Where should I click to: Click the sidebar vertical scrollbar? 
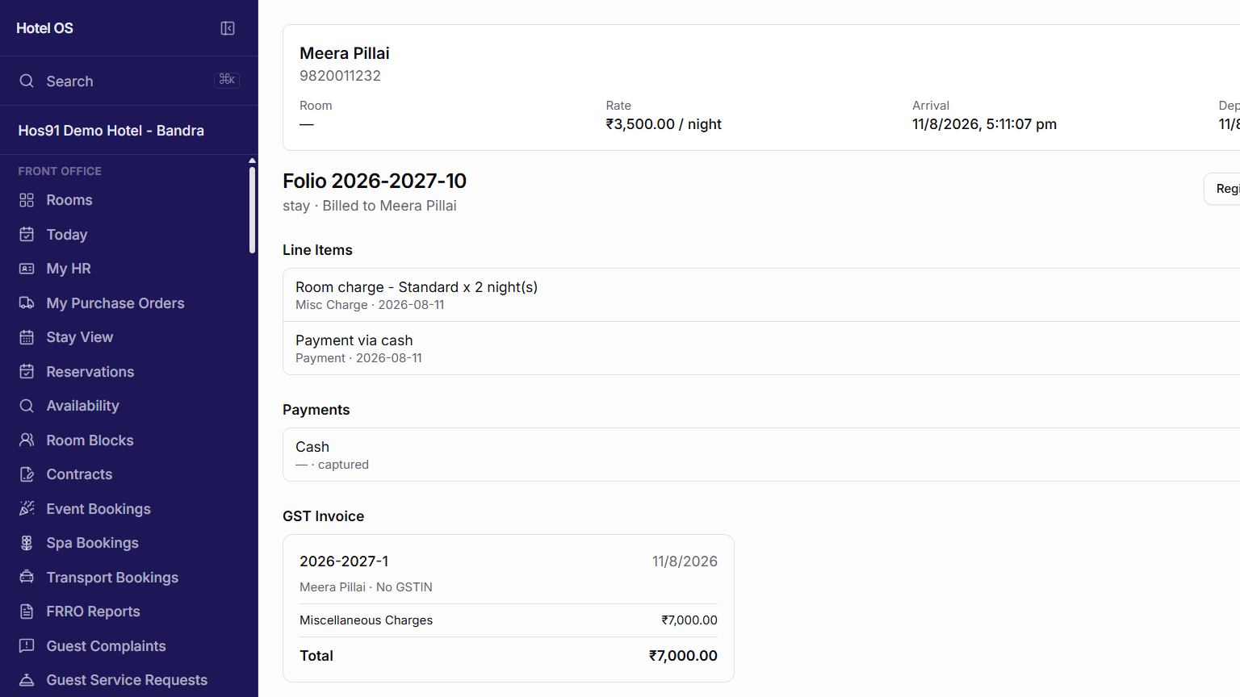click(252, 210)
